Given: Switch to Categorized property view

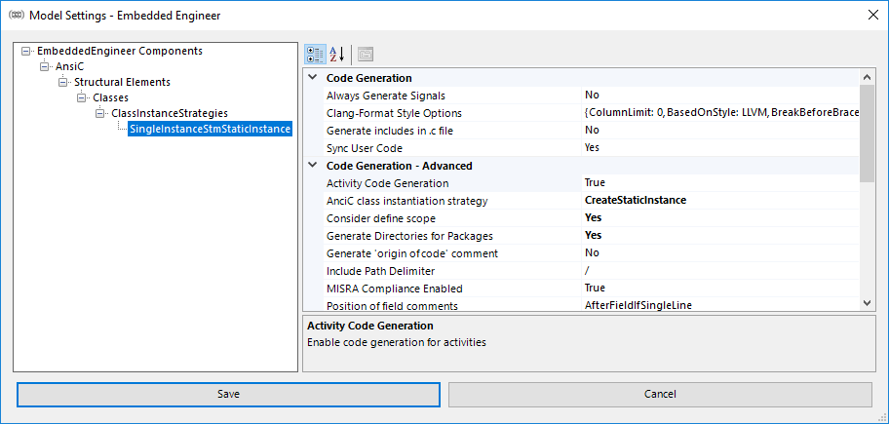Looking at the screenshot, I should coord(315,55).
